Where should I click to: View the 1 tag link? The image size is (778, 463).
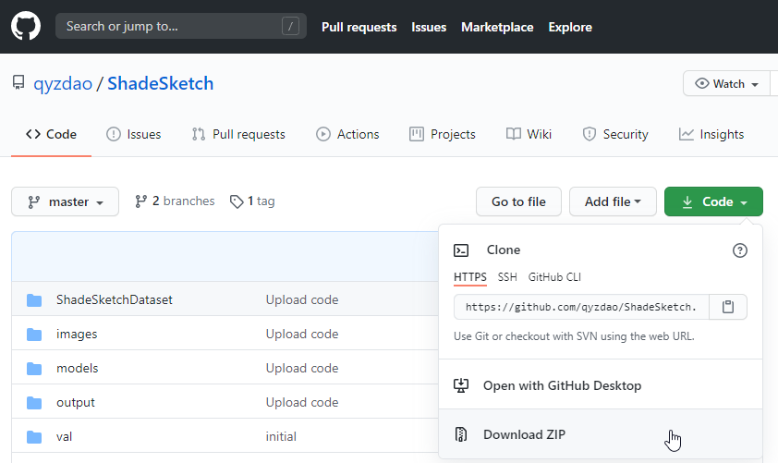pos(252,201)
